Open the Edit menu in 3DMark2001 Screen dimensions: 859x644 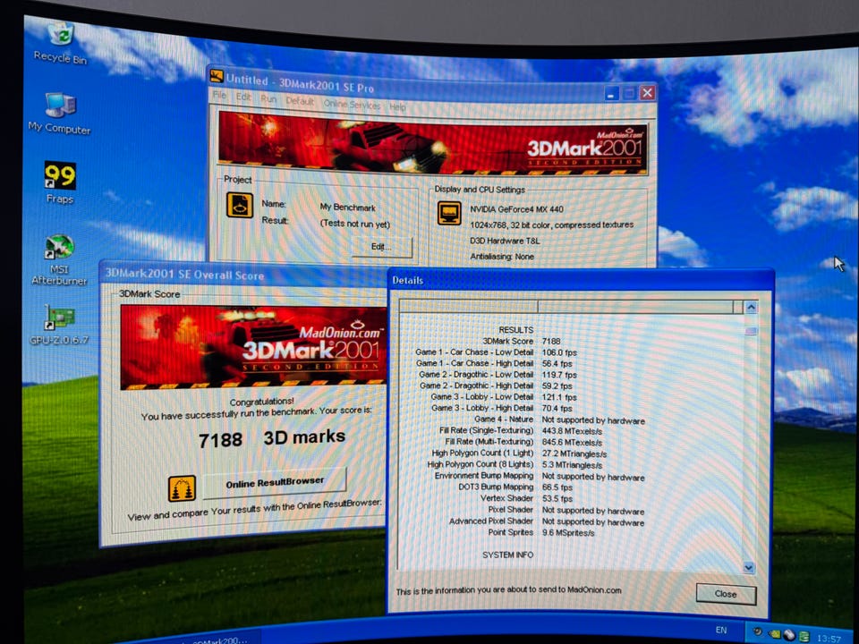[x=243, y=97]
